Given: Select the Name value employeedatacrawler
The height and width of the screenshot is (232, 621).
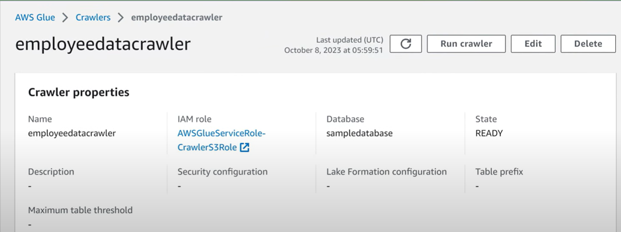Looking at the screenshot, I should 72,133.
